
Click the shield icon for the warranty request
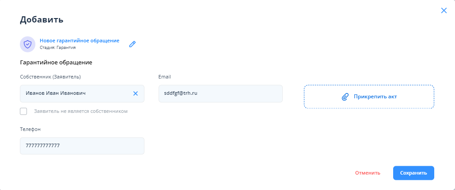[x=28, y=44]
